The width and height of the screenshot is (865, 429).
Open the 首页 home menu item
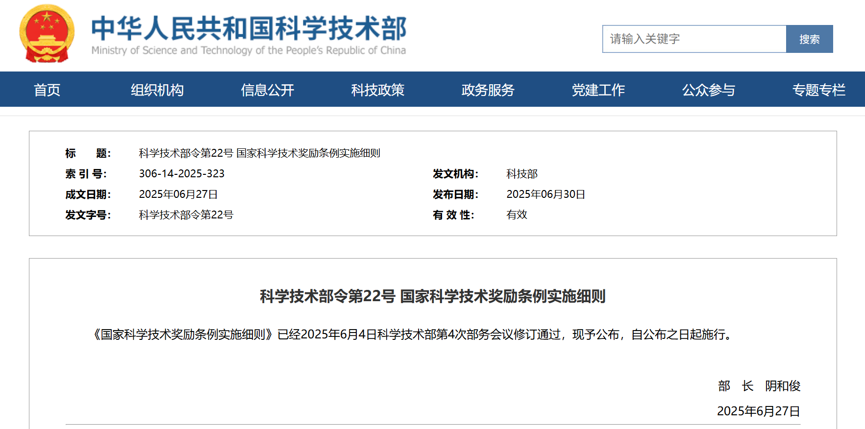coord(47,90)
